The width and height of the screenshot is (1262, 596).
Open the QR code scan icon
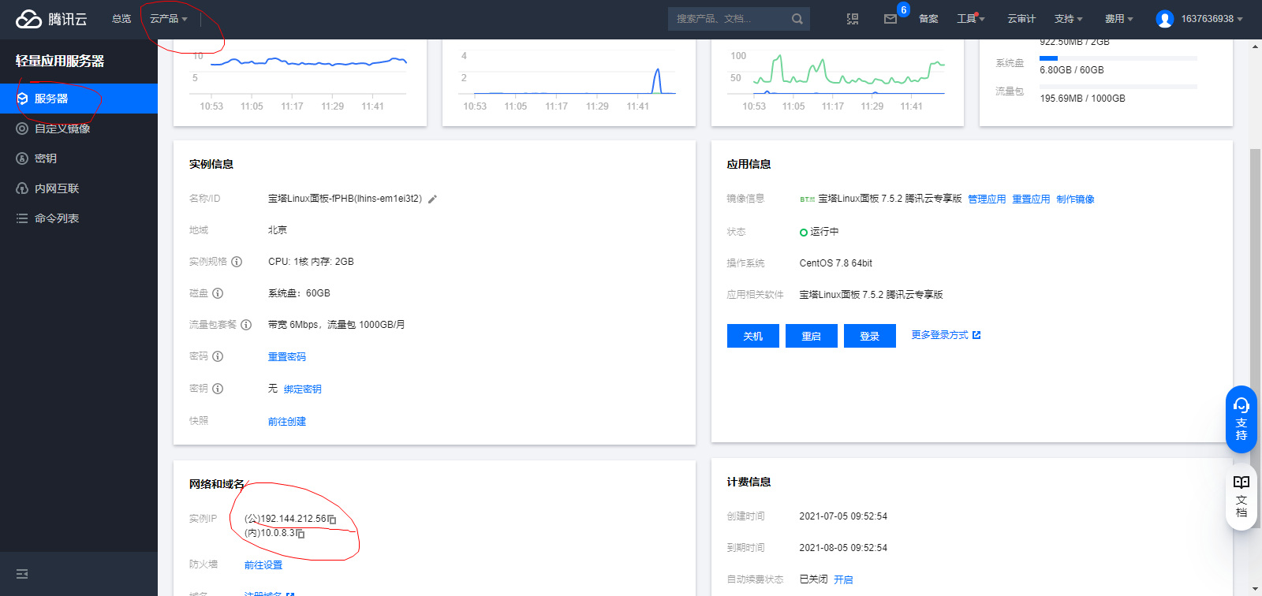click(x=853, y=19)
